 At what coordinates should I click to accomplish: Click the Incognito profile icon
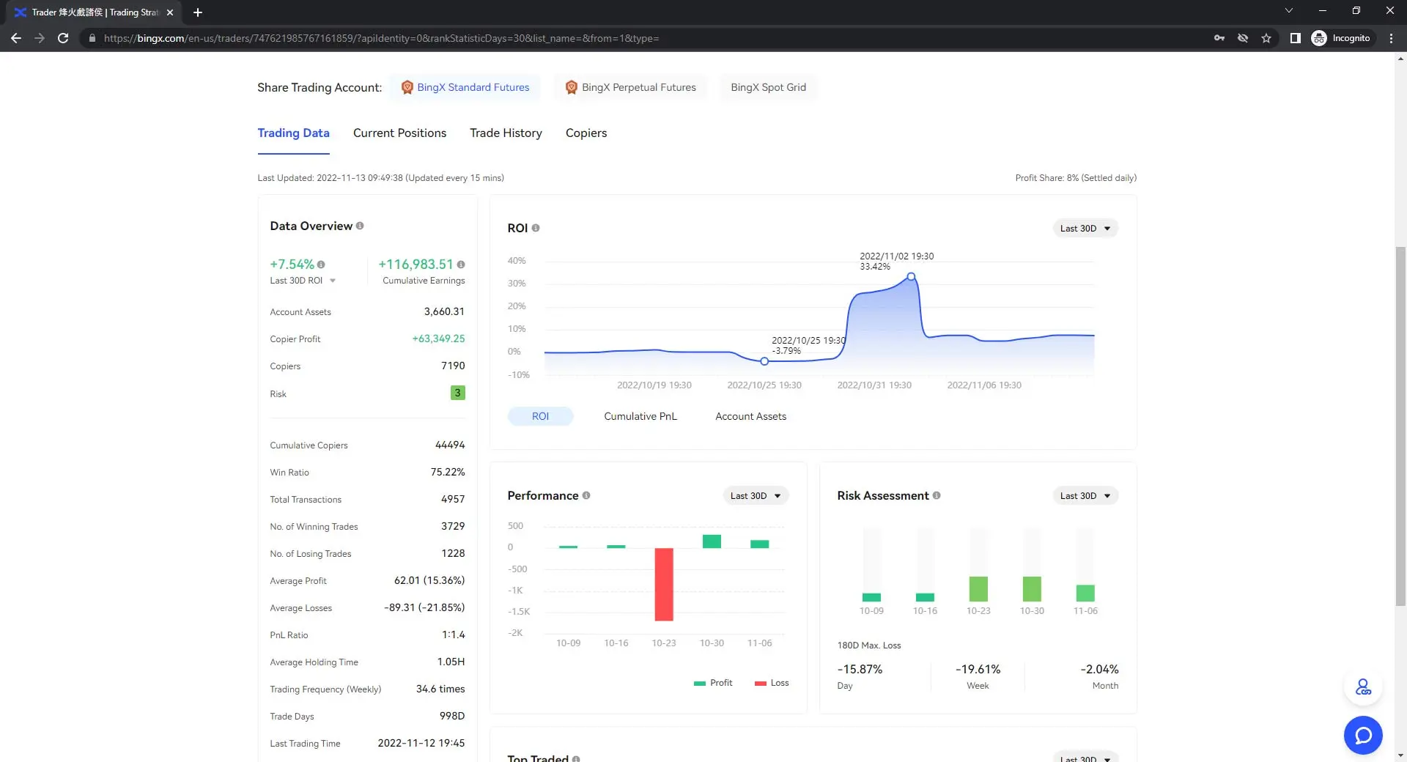coord(1319,38)
